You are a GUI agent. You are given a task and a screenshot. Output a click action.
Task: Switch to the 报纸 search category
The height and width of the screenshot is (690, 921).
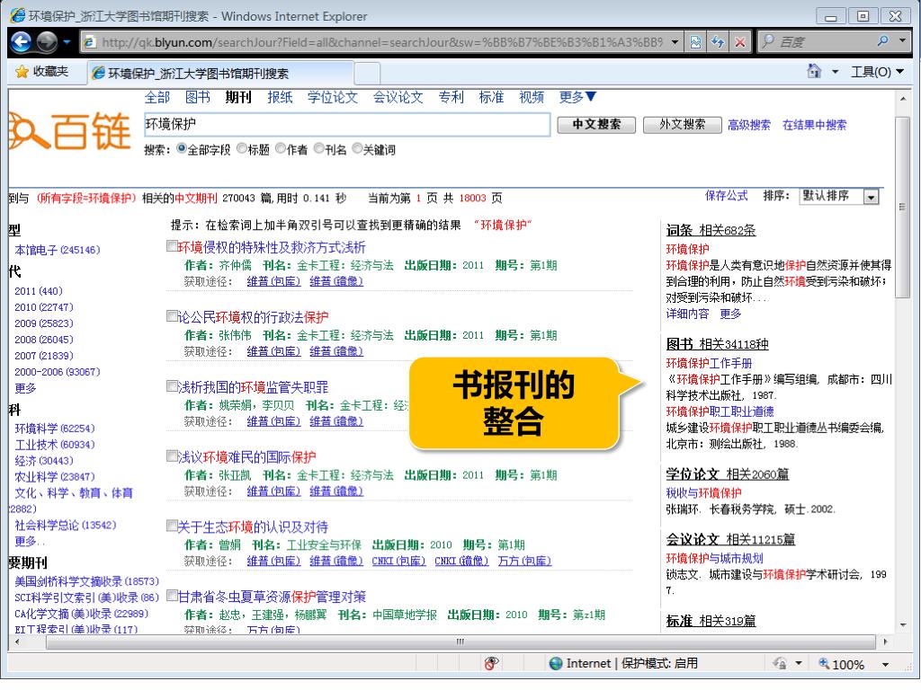(x=280, y=97)
